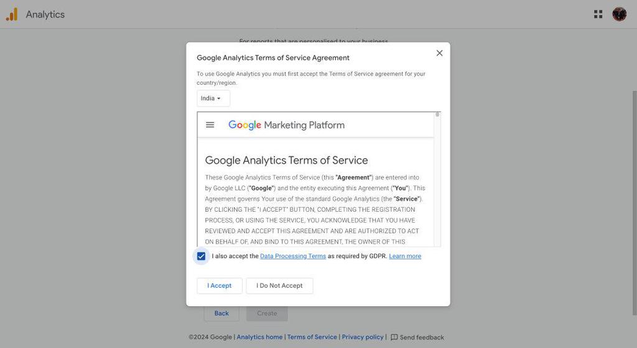The image size is (637, 348).
Task: Click the I Accept button
Action: tap(220, 286)
